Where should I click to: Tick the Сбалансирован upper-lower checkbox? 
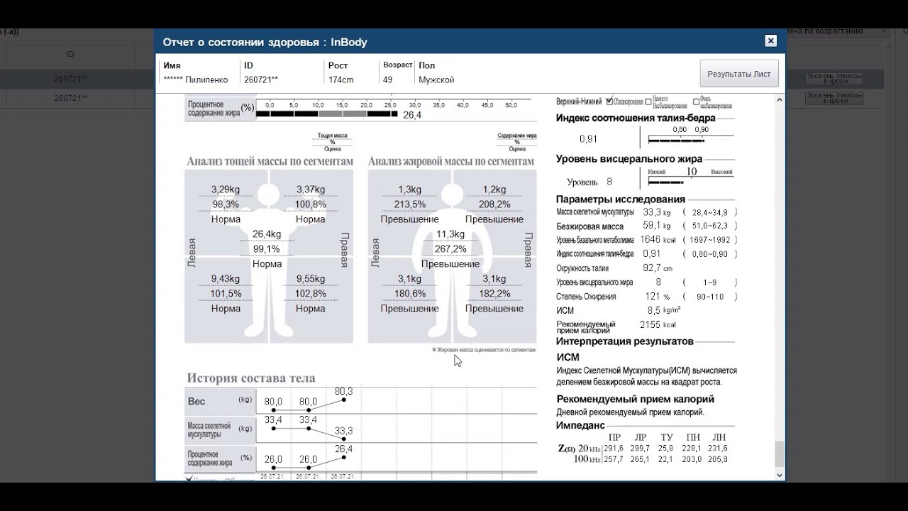click(x=609, y=101)
